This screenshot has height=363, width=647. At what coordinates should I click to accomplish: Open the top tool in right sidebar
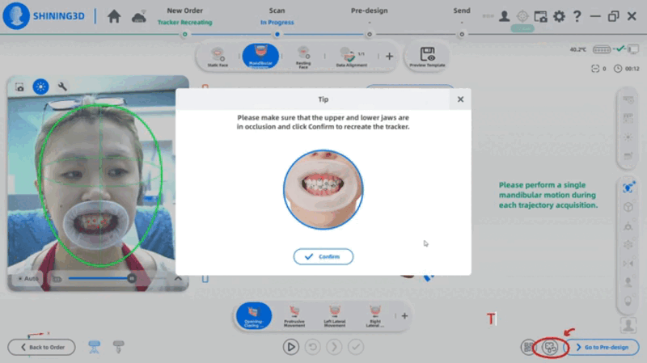(x=628, y=99)
